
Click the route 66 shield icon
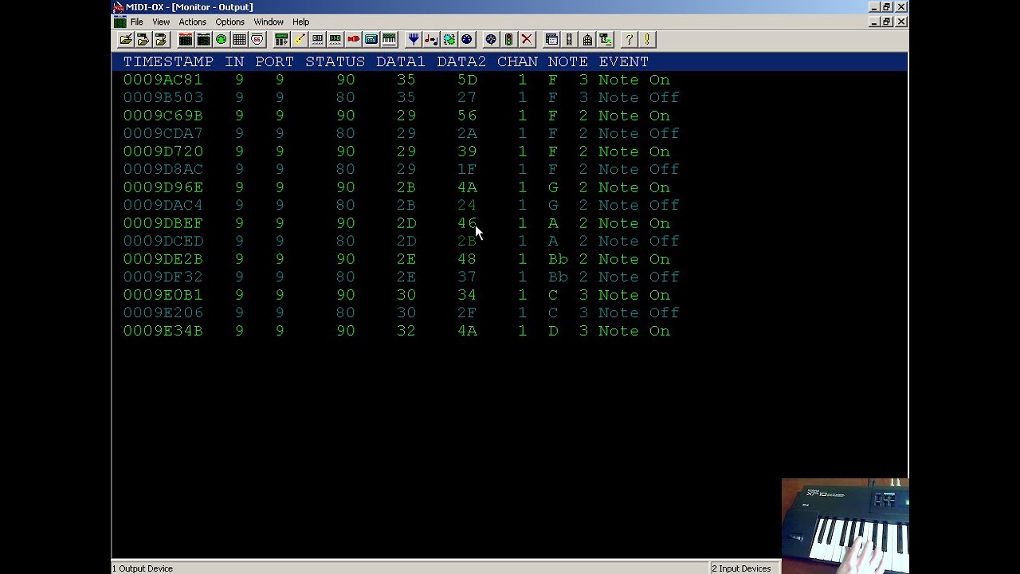(257, 39)
